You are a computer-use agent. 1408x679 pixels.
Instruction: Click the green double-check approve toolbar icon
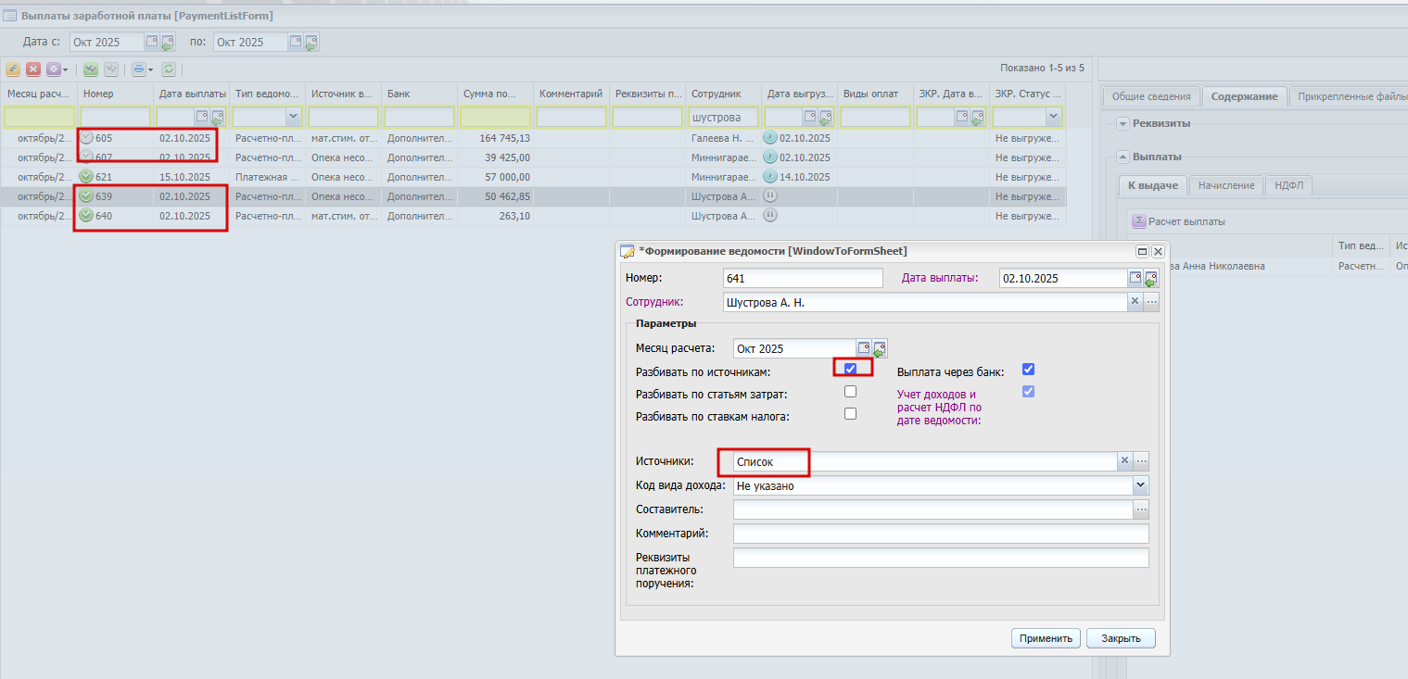tap(90, 69)
